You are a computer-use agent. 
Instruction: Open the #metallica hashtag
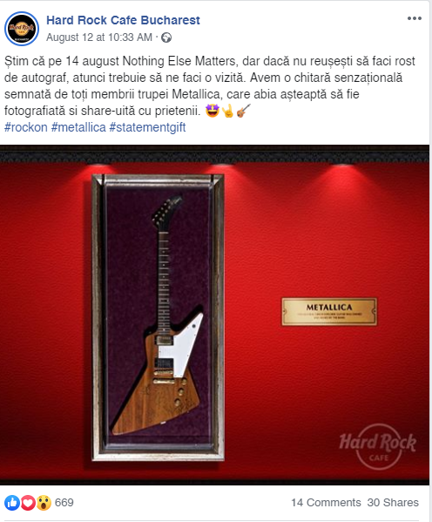78,127
